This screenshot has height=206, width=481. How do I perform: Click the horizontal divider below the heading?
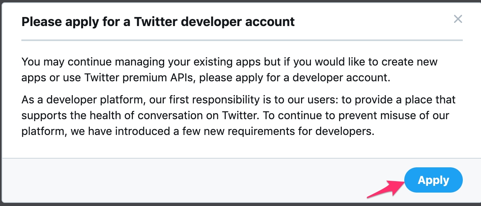click(x=241, y=40)
